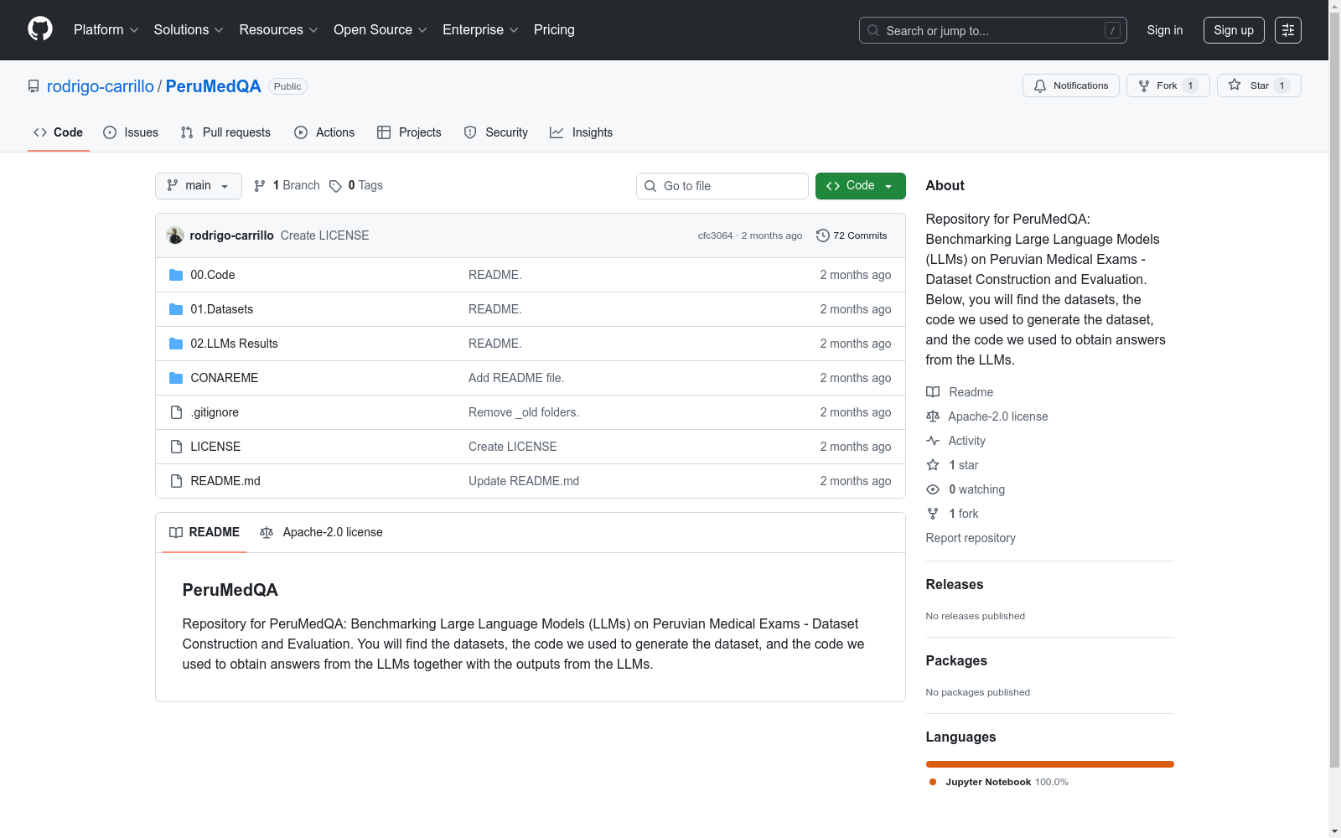Click the eye icon beside 0 watching
Image resolution: width=1341 pixels, height=838 pixels.
point(933,489)
